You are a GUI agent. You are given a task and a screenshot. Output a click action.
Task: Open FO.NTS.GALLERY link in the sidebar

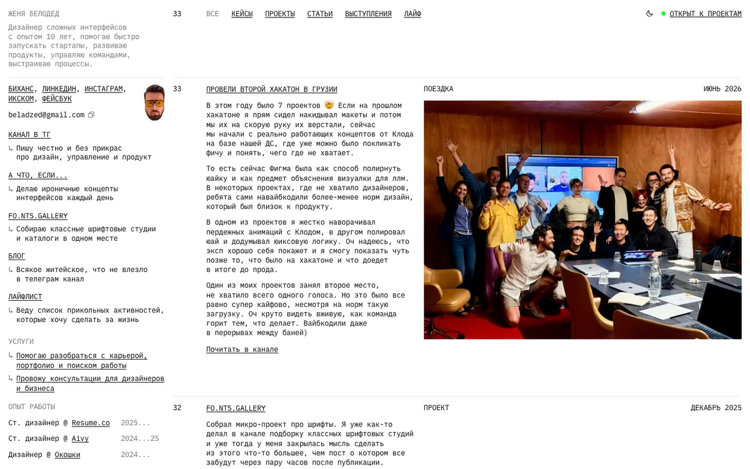pyautogui.click(x=38, y=216)
